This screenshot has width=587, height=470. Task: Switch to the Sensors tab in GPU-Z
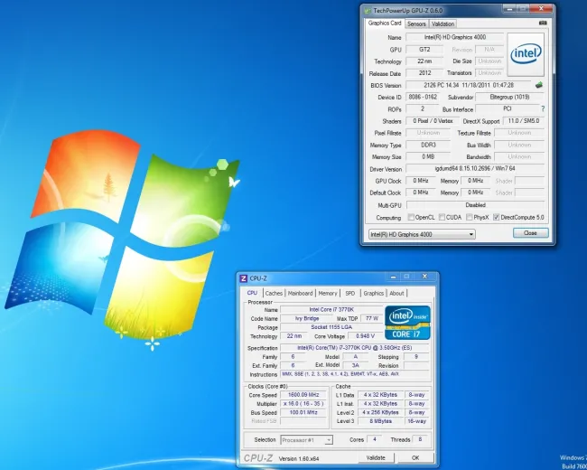coord(416,24)
